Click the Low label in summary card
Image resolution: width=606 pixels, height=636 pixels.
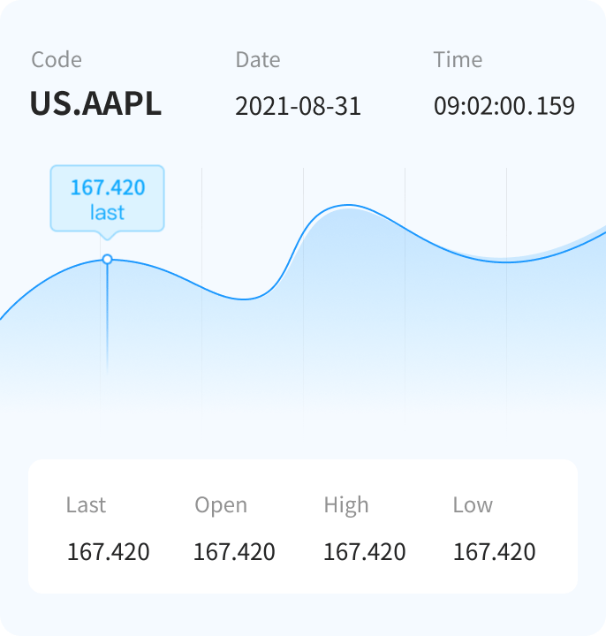473,505
